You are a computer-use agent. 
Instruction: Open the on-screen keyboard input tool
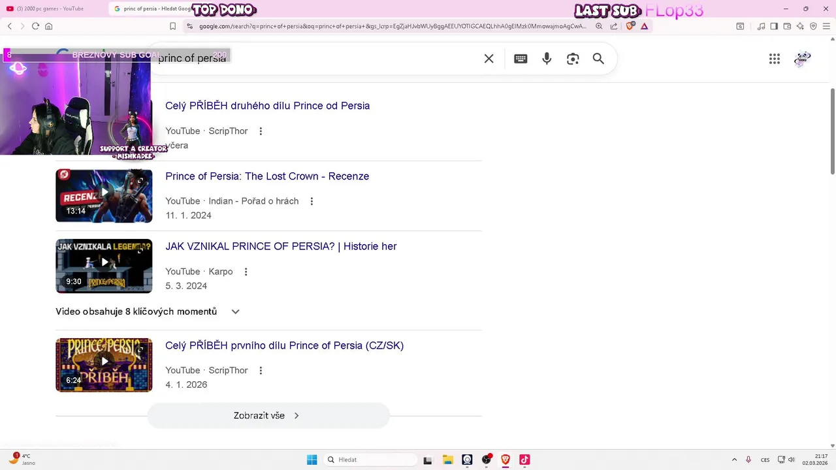(521, 59)
